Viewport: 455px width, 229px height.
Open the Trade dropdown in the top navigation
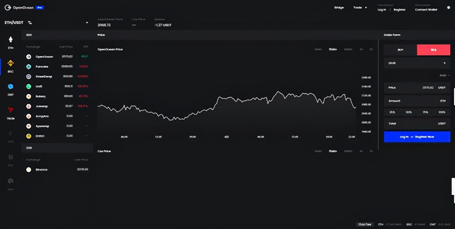360,8
